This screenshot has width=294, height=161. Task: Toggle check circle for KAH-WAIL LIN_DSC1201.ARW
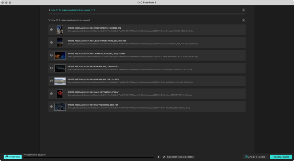51,81
